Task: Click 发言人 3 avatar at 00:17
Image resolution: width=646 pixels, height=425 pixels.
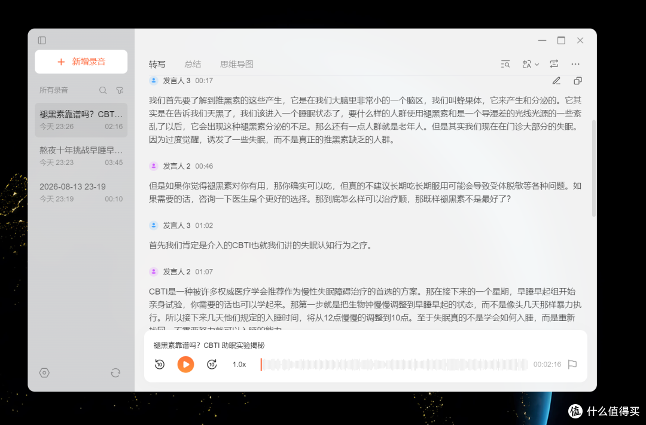Action: coord(154,81)
